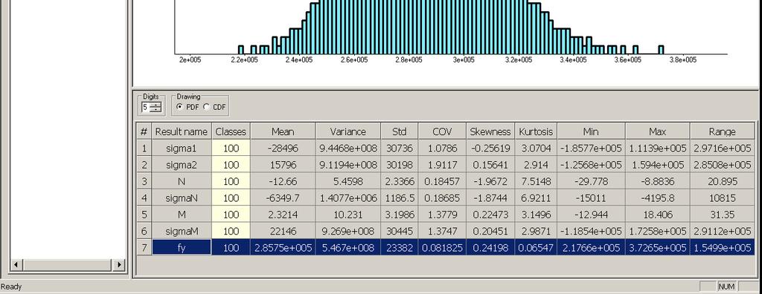Select the CDF drawing radio button
Viewport: 762px width, 294px height.
(206, 107)
